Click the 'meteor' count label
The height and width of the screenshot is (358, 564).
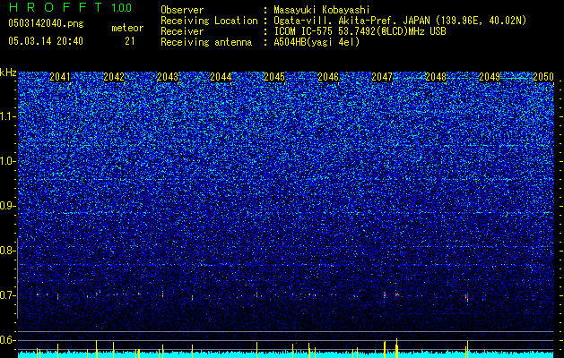(x=127, y=28)
